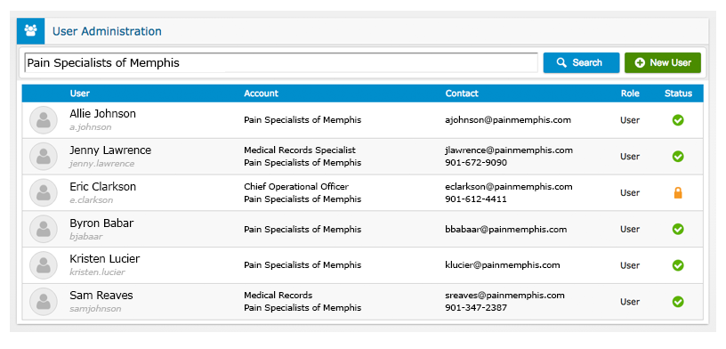Open Eric Clarkson's user name link
726x349 pixels.
(x=103, y=187)
